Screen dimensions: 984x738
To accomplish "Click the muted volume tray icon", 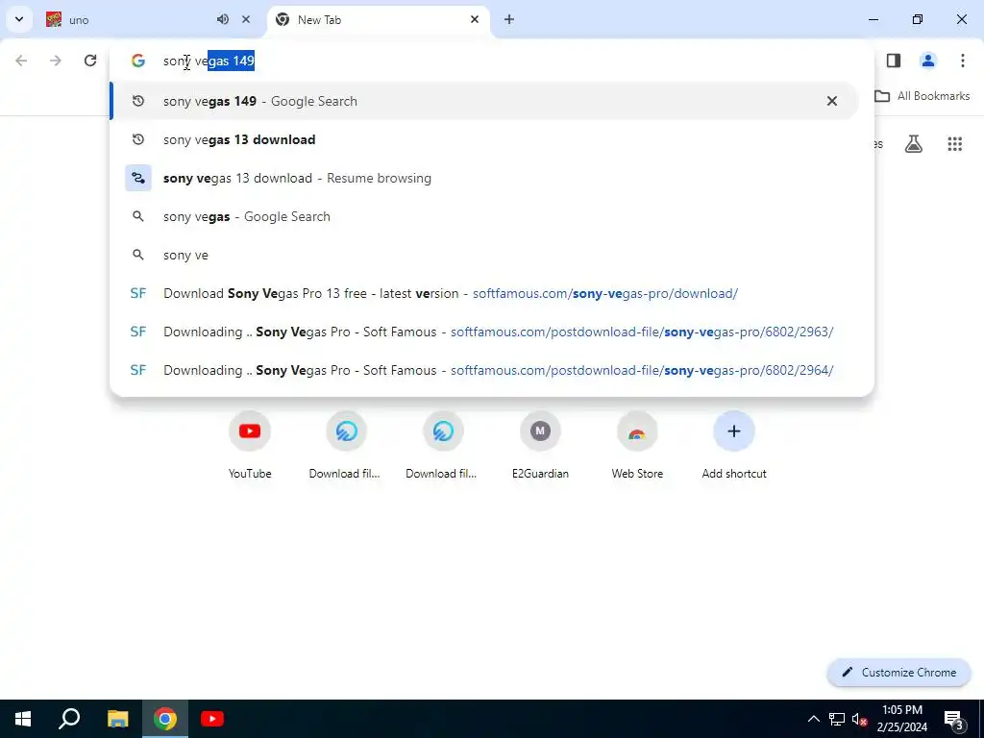I will (859, 719).
